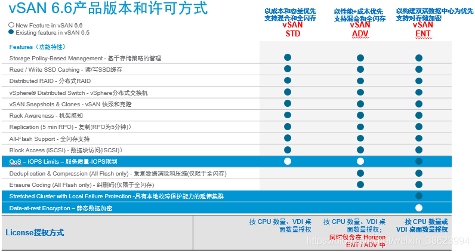
Task: Click ENT dot in vSphere Distributed Switch row
Action: tap(419, 93)
